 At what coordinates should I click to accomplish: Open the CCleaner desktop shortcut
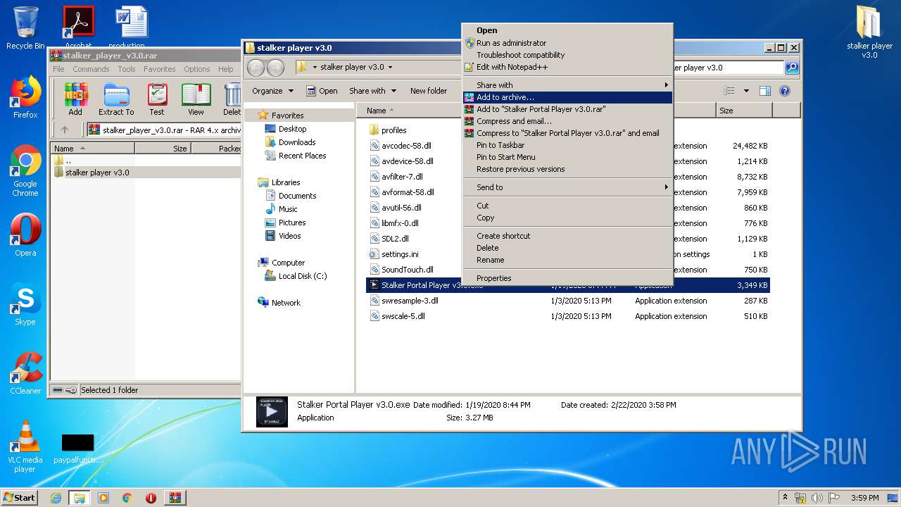tap(25, 373)
